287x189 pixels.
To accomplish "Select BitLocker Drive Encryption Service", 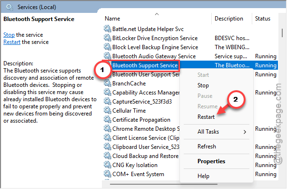I will [x=155, y=38].
